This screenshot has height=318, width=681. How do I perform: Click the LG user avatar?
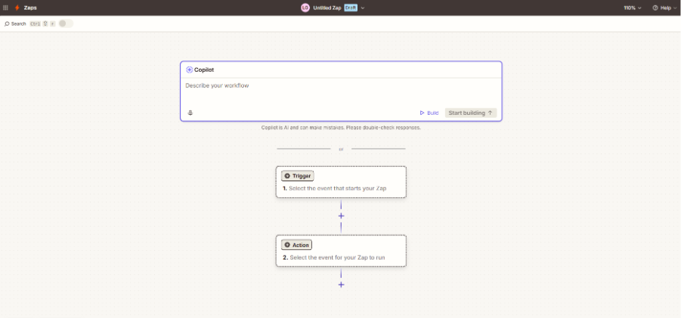pos(305,8)
